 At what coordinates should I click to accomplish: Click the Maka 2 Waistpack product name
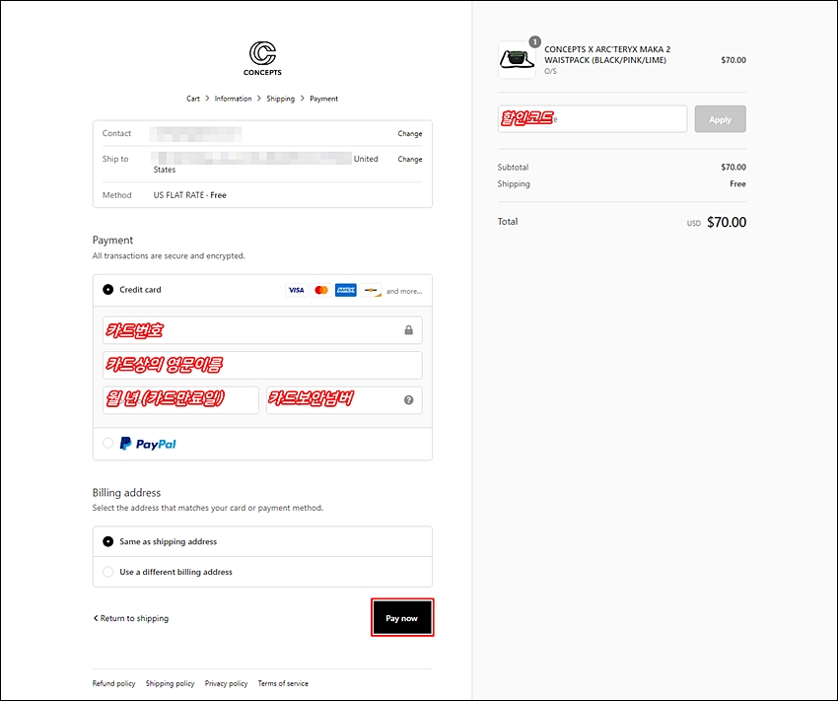point(607,54)
